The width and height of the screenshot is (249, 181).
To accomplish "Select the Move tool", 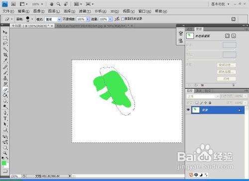I will [5, 32].
